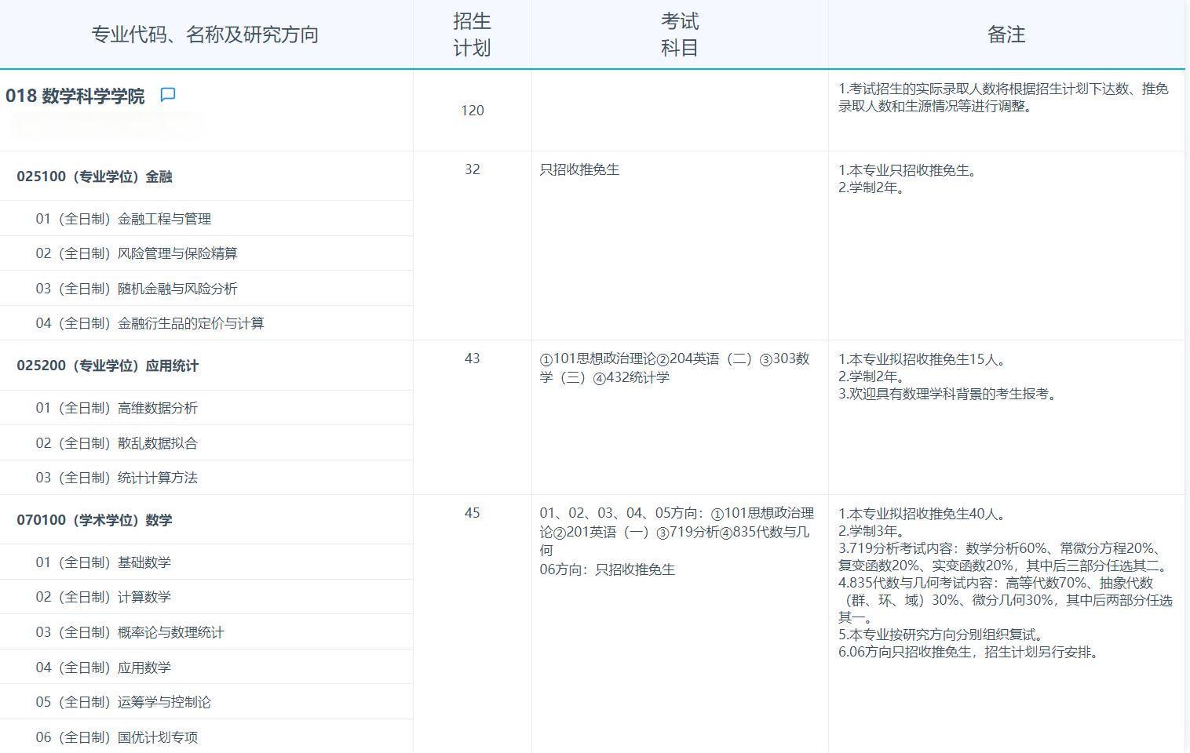Click the 专业代码、名称及研究方向 column header
1190x753 pixels.
point(207,34)
